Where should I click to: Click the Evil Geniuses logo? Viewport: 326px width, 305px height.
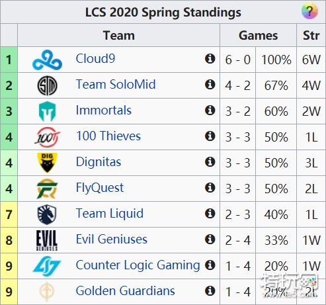tap(47, 240)
